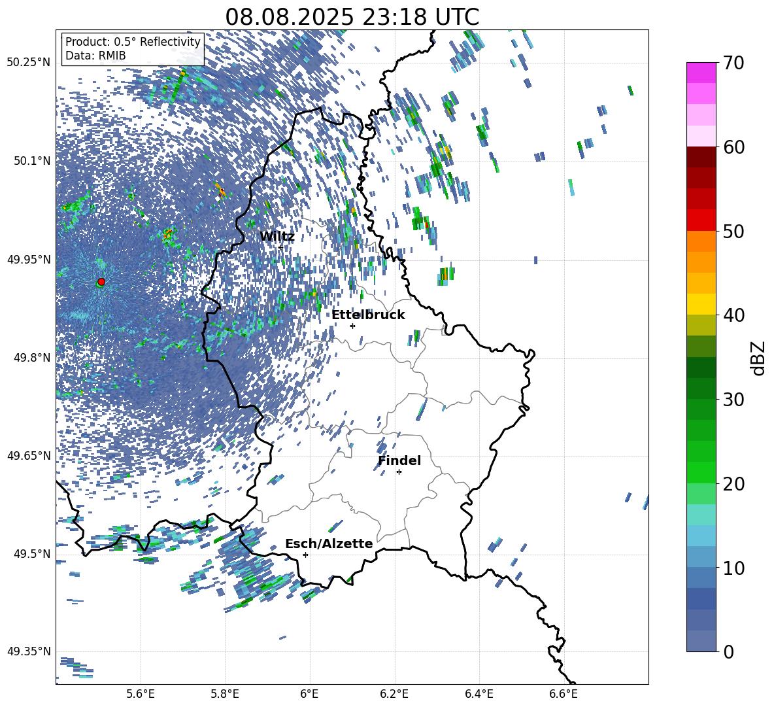Click the Esch/Alzette location cross marker
Image resolution: width=774 pixels, height=707 pixels.
305,555
